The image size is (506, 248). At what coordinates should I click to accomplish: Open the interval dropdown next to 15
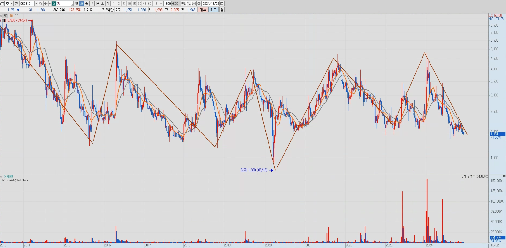pos(161,4)
